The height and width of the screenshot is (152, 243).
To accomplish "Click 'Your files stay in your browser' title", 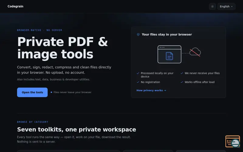I will tap(167, 34).
